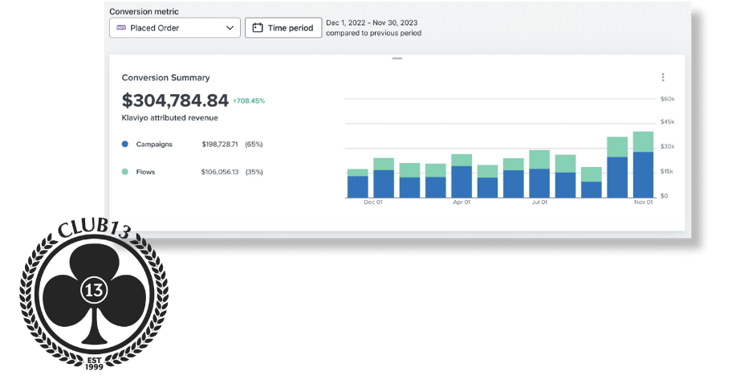The height and width of the screenshot is (388, 732).
Task: Click the dropdown chevron next to Placed Order
Action: tap(230, 28)
